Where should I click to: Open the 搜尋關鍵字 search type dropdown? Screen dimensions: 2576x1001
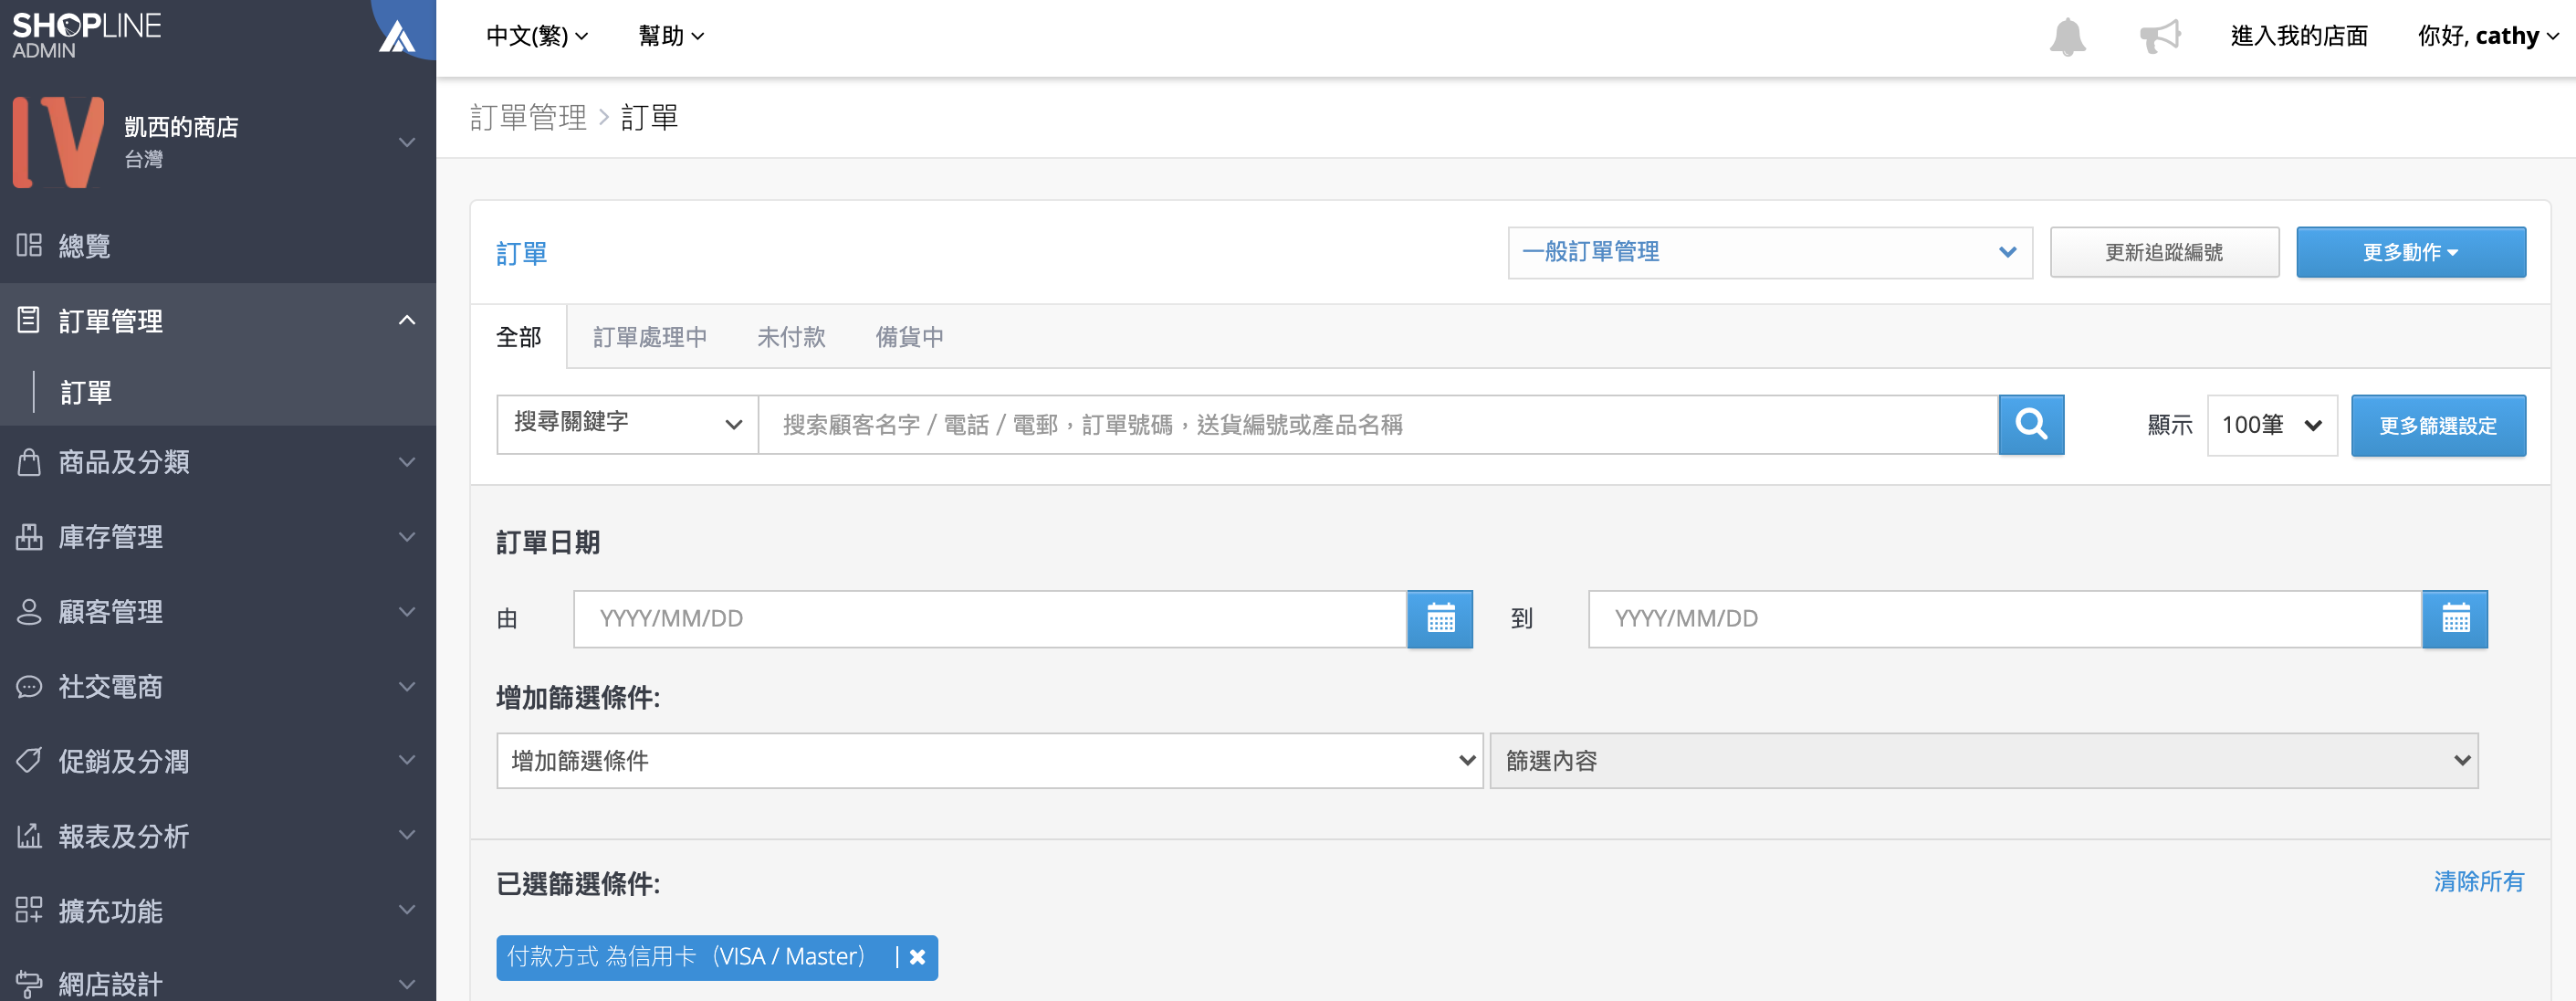point(627,425)
